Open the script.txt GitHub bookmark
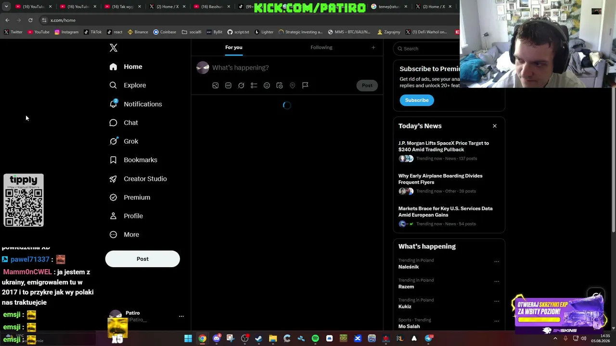The height and width of the screenshot is (346, 616). (x=238, y=32)
